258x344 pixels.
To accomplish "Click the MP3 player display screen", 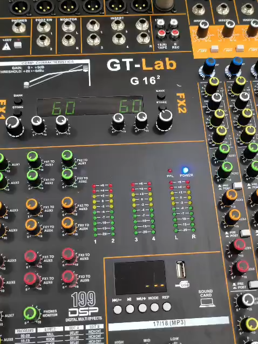I will 140,278.
